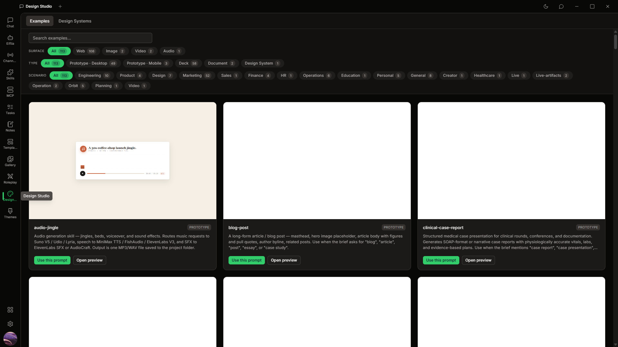Screen dimensions: 618x347
Task: Filter scenario by Creator
Action: (x=454, y=76)
